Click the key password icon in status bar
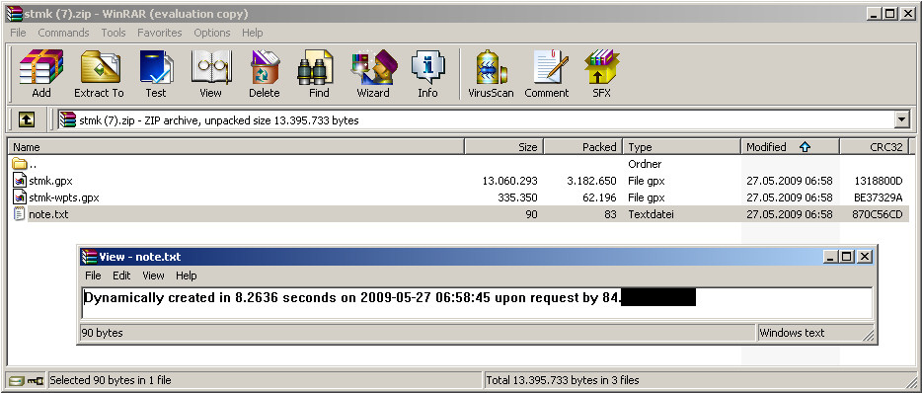Image resolution: width=922 pixels, height=393 pixels. pyautogui.click(x=36, y=380)
